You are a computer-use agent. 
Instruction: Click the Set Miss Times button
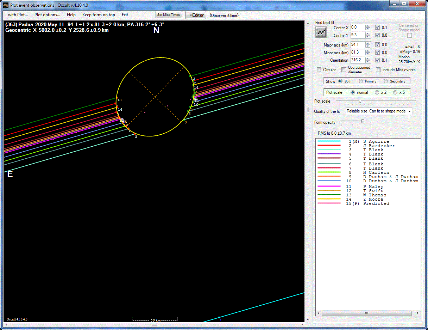pos(169,15)
